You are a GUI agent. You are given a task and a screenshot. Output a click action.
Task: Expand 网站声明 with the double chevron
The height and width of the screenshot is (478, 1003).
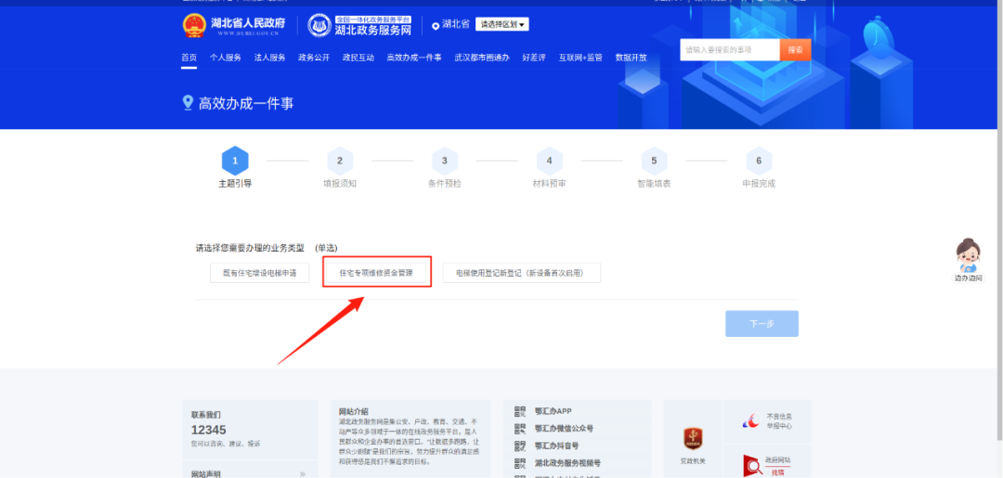coord(302,474)
